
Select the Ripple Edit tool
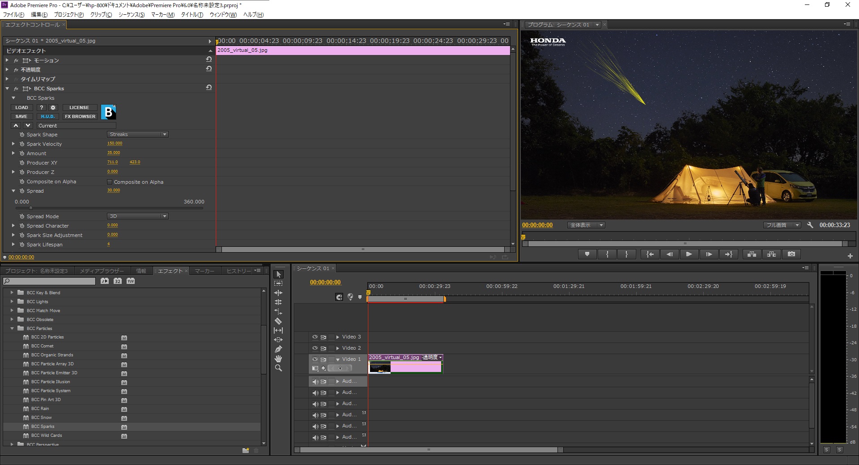pos(278,293)
